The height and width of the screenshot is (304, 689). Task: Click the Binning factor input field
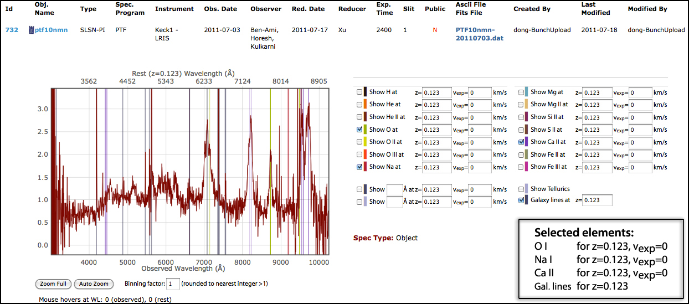click(x=173, y=284)
